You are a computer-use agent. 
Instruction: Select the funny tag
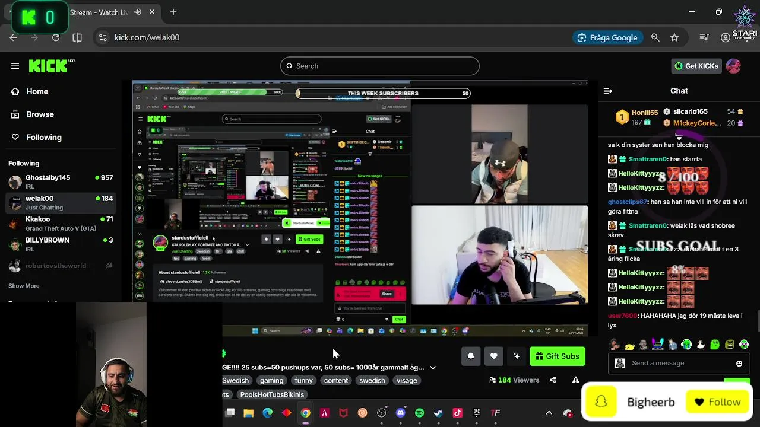click(x=303, y=380)
